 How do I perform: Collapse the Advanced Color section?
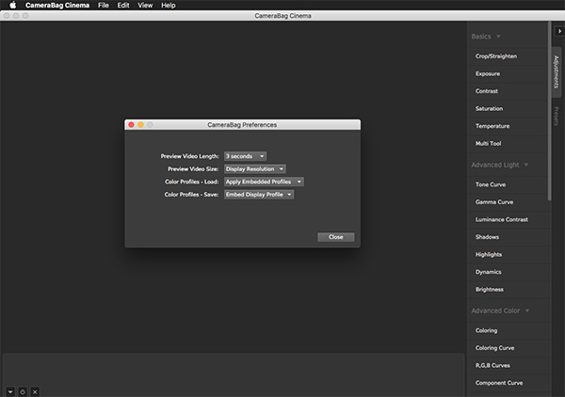click(500, 310)
